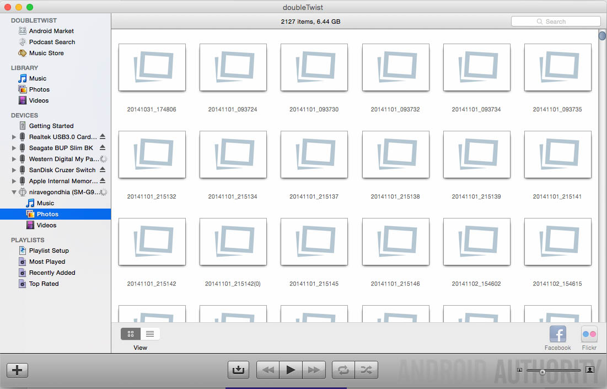Click the Facebook share icon

click(557, 334)
